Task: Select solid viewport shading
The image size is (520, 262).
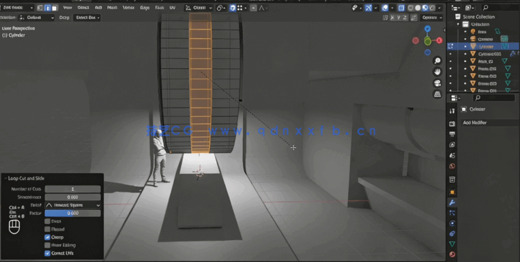Action: (x=418, y=8)
